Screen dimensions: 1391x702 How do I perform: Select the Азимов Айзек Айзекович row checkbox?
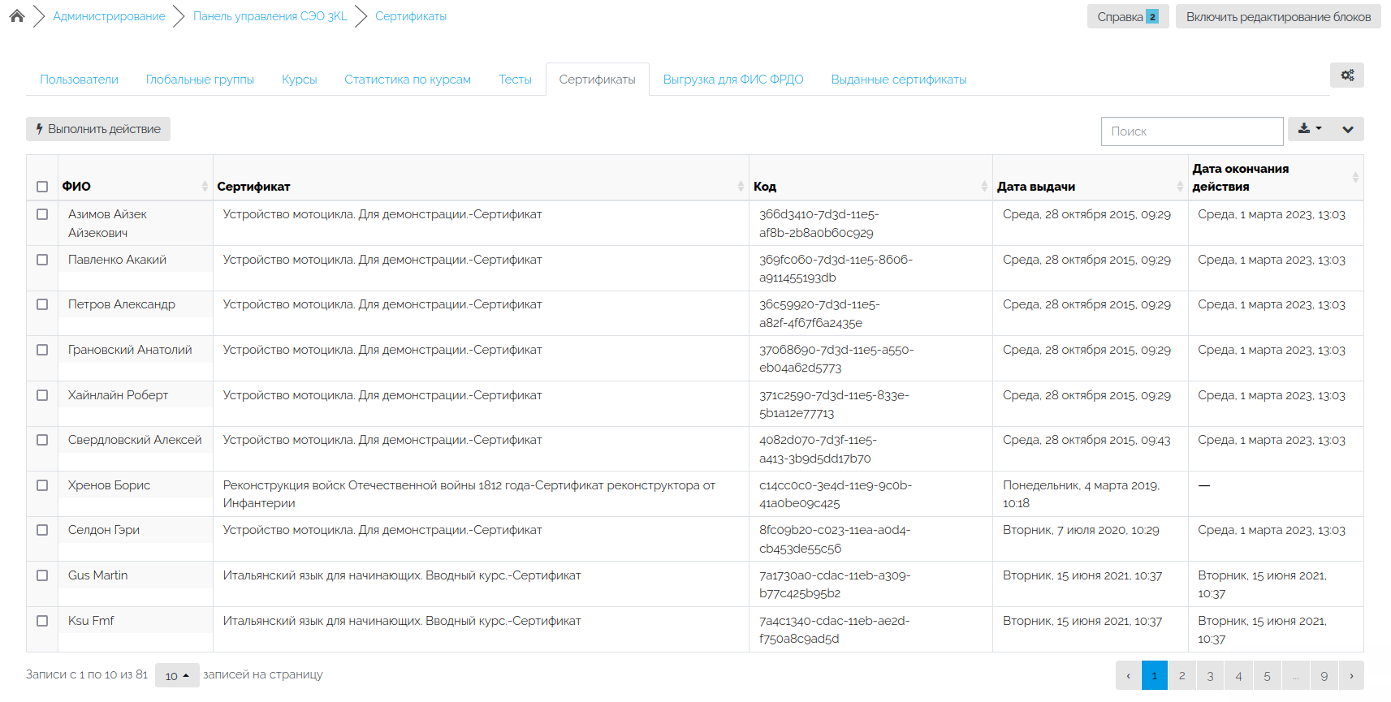[x=42, y=214]
